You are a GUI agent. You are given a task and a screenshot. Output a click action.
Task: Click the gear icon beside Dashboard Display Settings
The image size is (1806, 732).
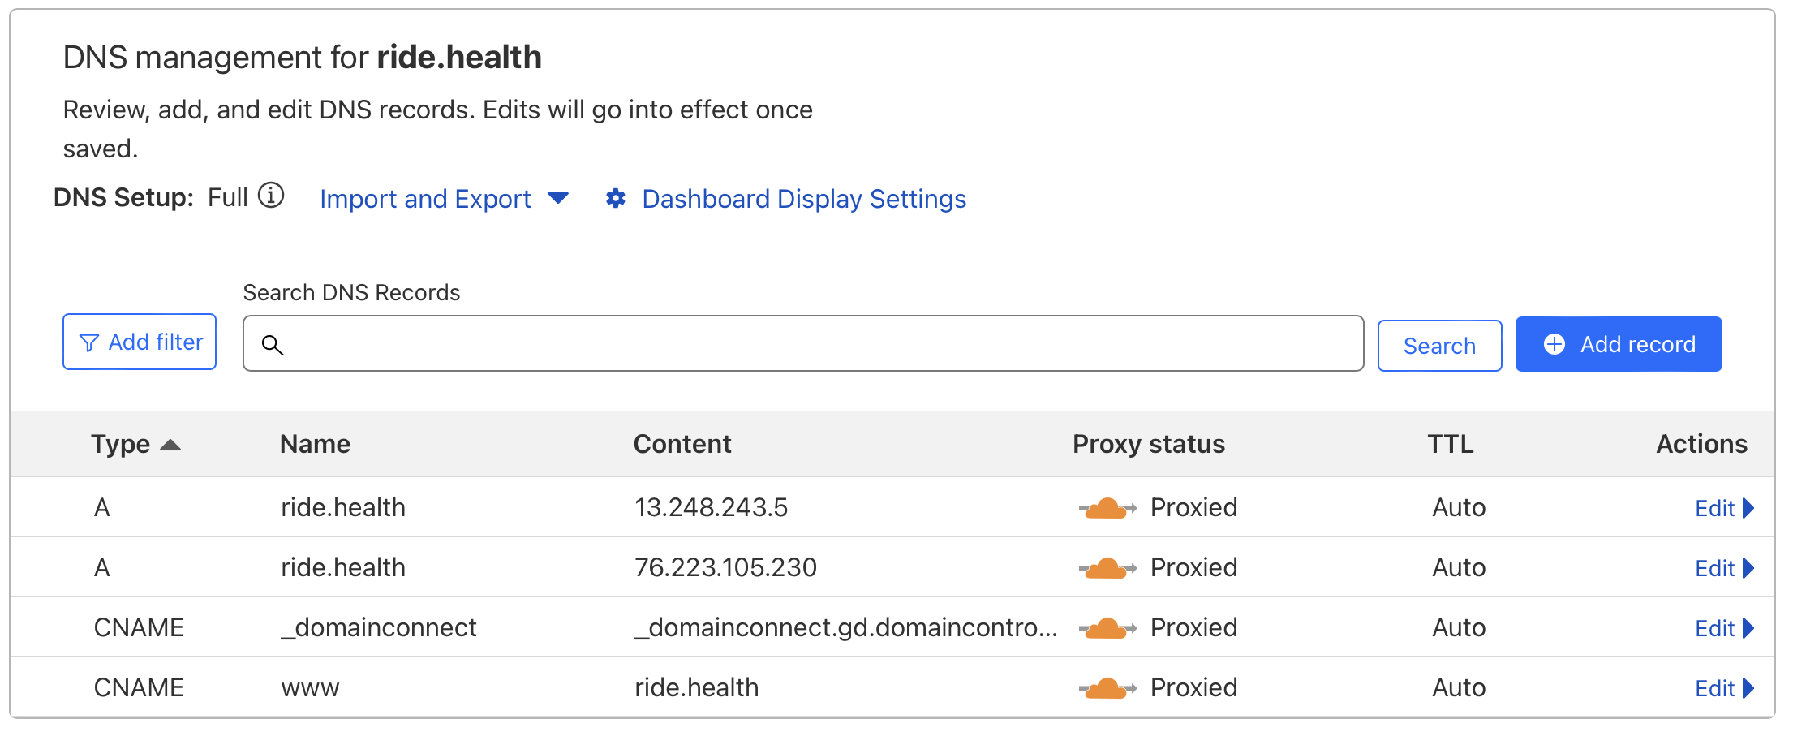(x=617, y=198)
